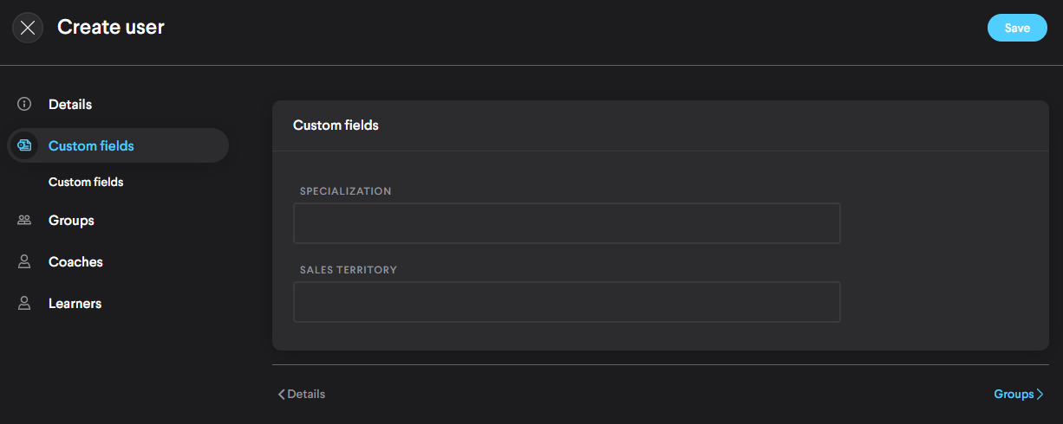The image size is (1063, 424).
Task: Focus the Specialization text field
Action: [566, 223]
